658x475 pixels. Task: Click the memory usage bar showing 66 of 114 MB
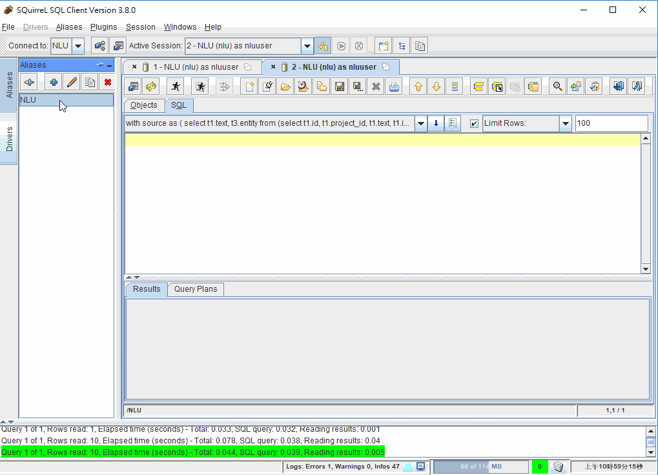480,466
